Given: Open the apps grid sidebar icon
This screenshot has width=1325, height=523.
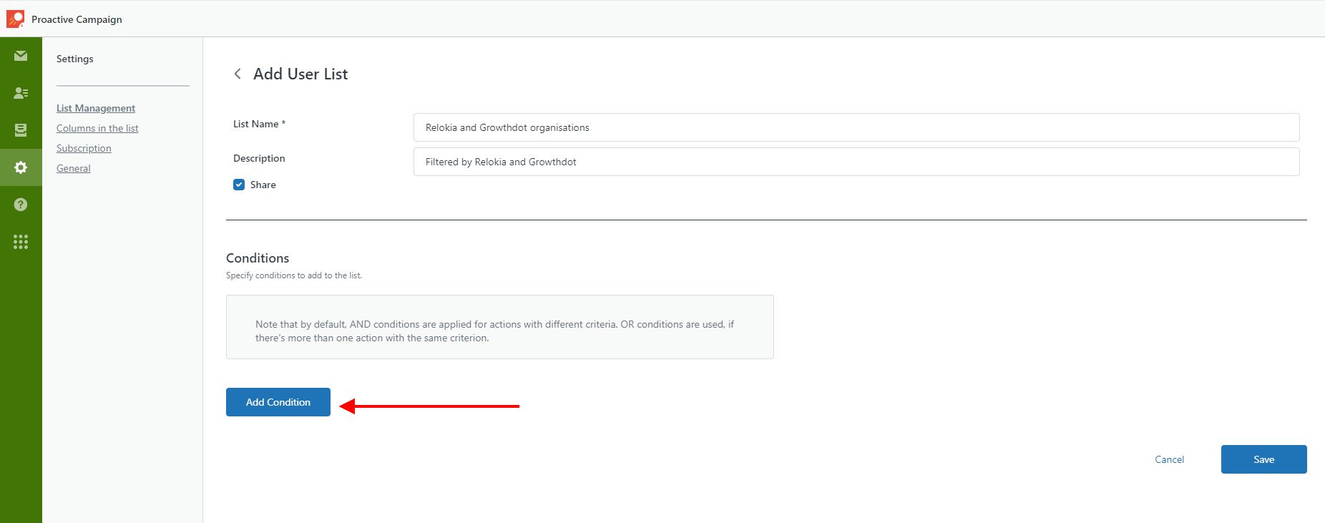Looking at the screenshot, I should click(x=21, y=242).
